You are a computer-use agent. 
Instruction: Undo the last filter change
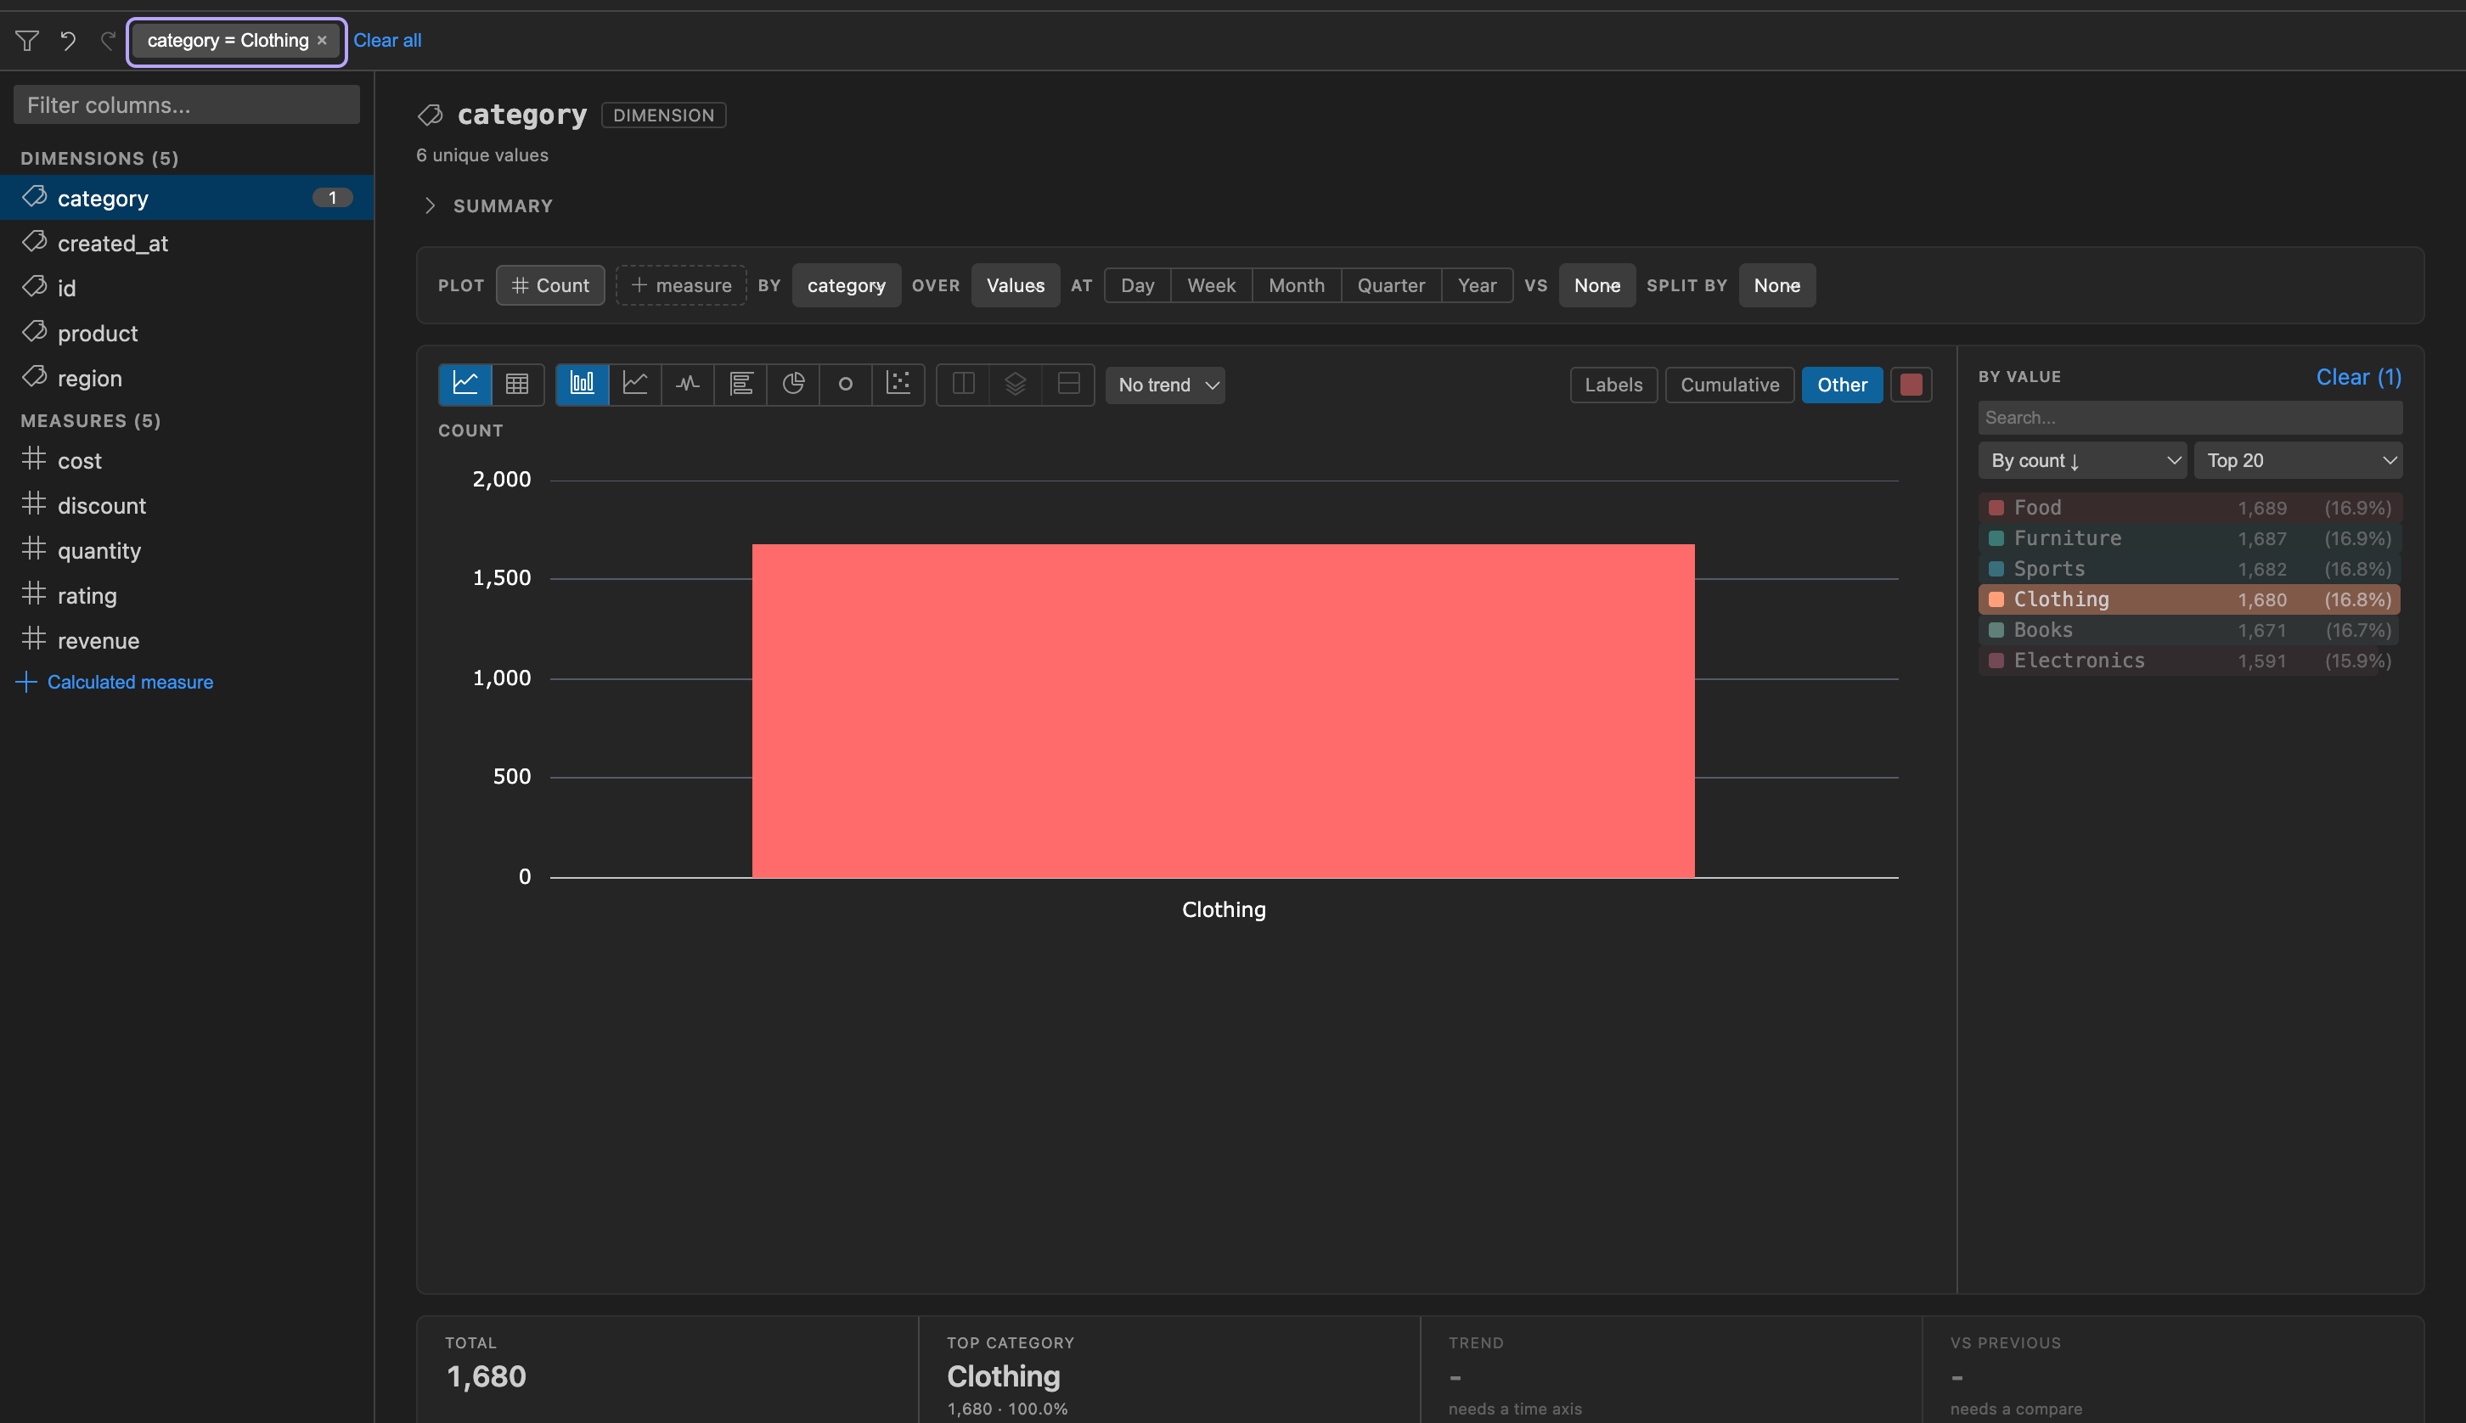click(69, 40)
